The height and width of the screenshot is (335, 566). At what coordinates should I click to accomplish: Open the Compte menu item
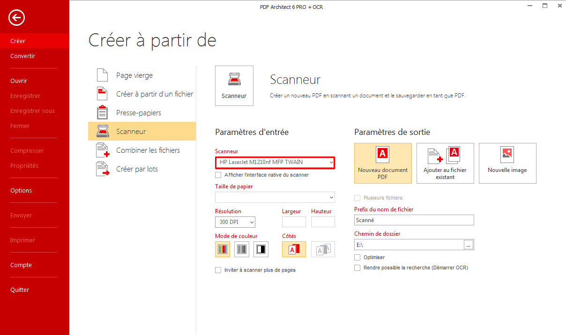21,265
